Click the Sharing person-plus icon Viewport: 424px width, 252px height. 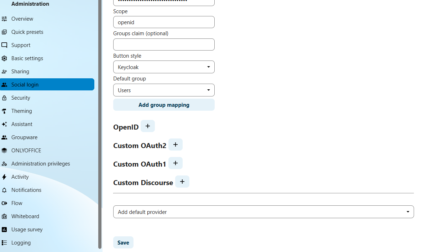point(4,72)
